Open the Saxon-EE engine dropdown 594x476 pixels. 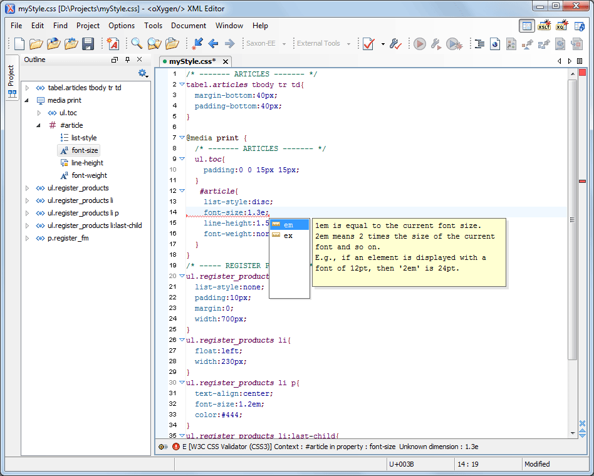coord(284,44)
